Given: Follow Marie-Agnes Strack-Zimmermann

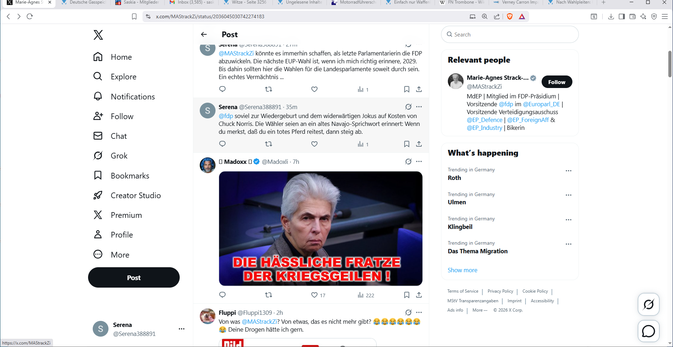Looking at the screenshot, I should [557, 82].
